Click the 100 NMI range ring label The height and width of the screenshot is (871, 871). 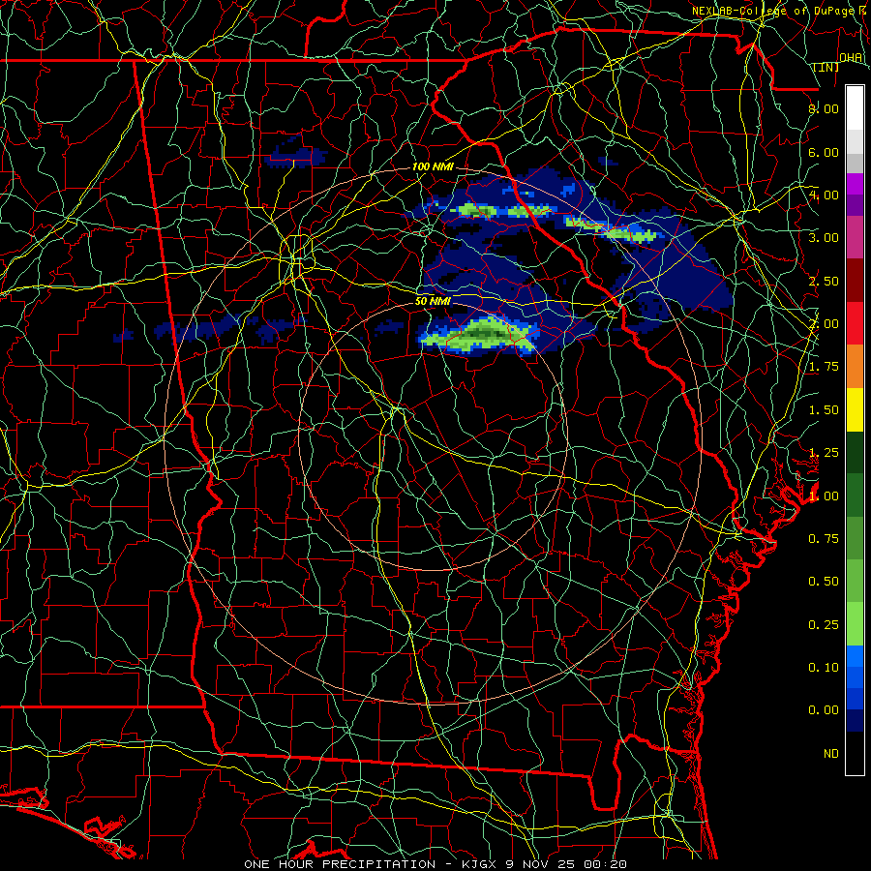pyautogui.click(x=433, y=166)
